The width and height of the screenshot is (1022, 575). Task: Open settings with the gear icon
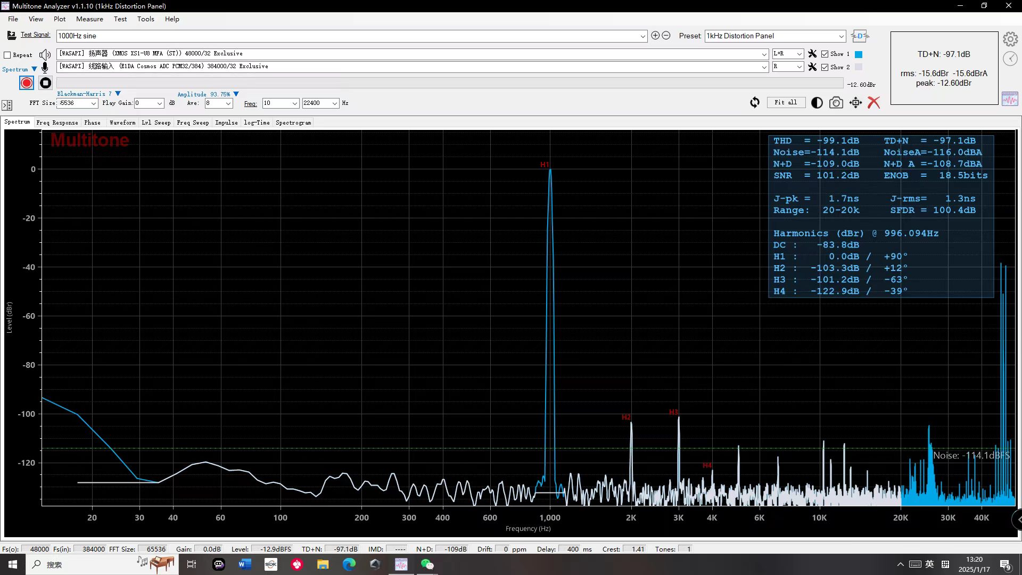pyautogui.click(x=1010, y=39)
